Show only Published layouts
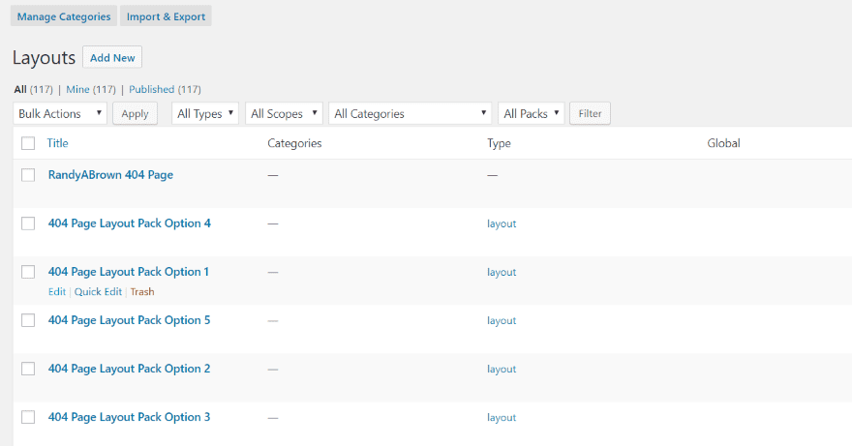This screenshot has width=852, height=446. [151, 89]
